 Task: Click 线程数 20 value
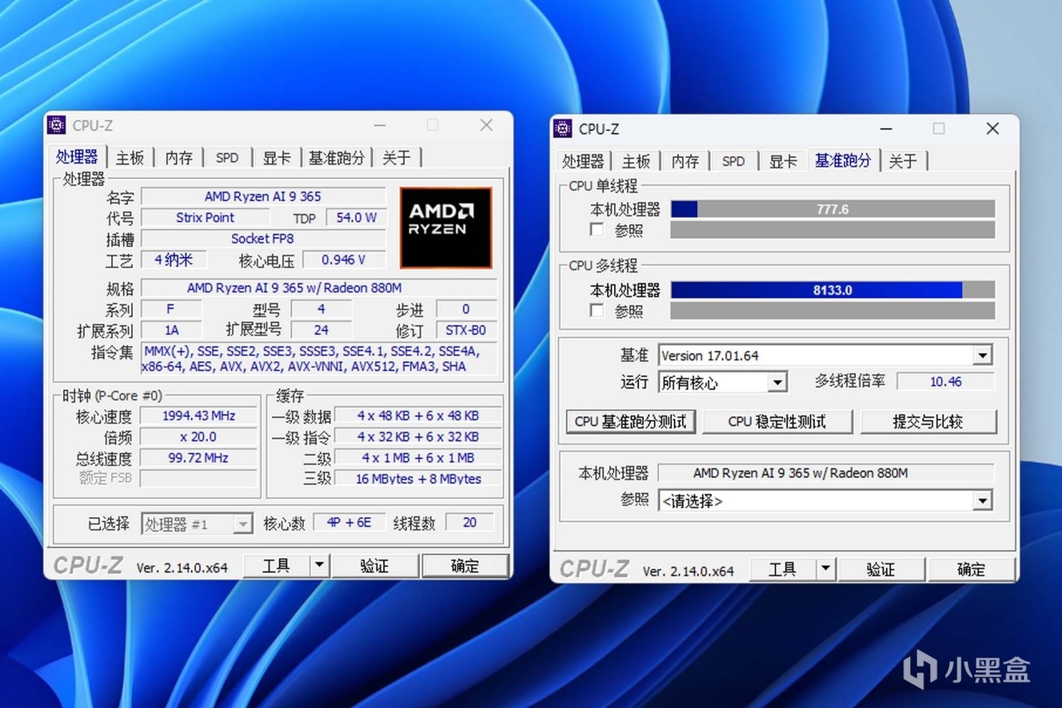[x=470, y=523]
